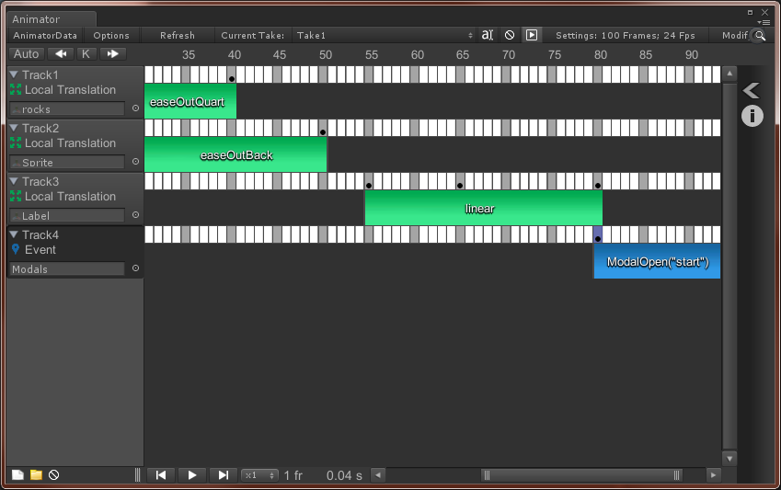Click the K insert keyframe button
781x490 pixels.
coord(86,53)
